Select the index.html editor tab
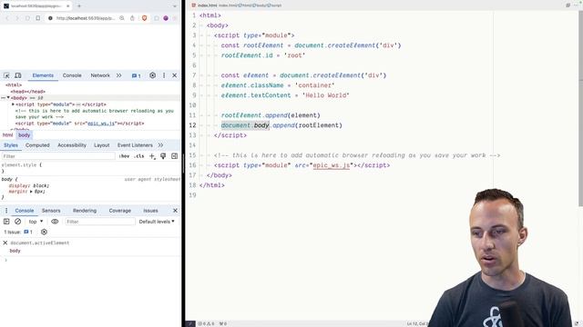The height and width of the screenshot is (327, 583). (x=204, y=5)
